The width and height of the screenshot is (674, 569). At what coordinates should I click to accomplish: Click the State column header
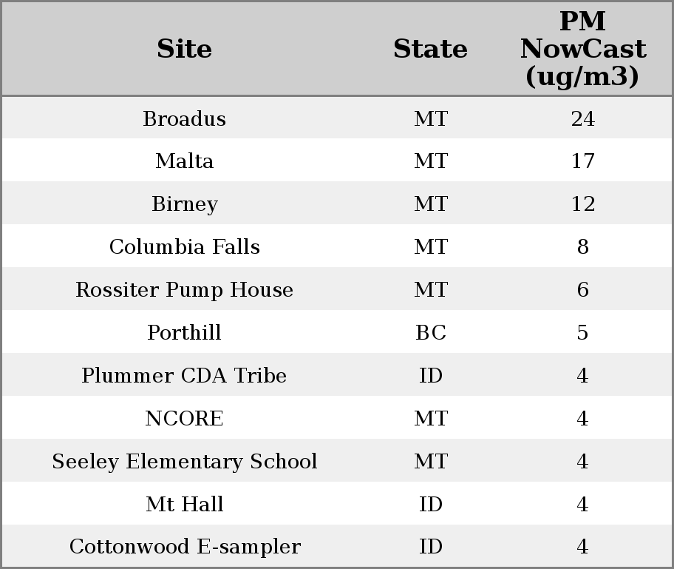point(430,49)
